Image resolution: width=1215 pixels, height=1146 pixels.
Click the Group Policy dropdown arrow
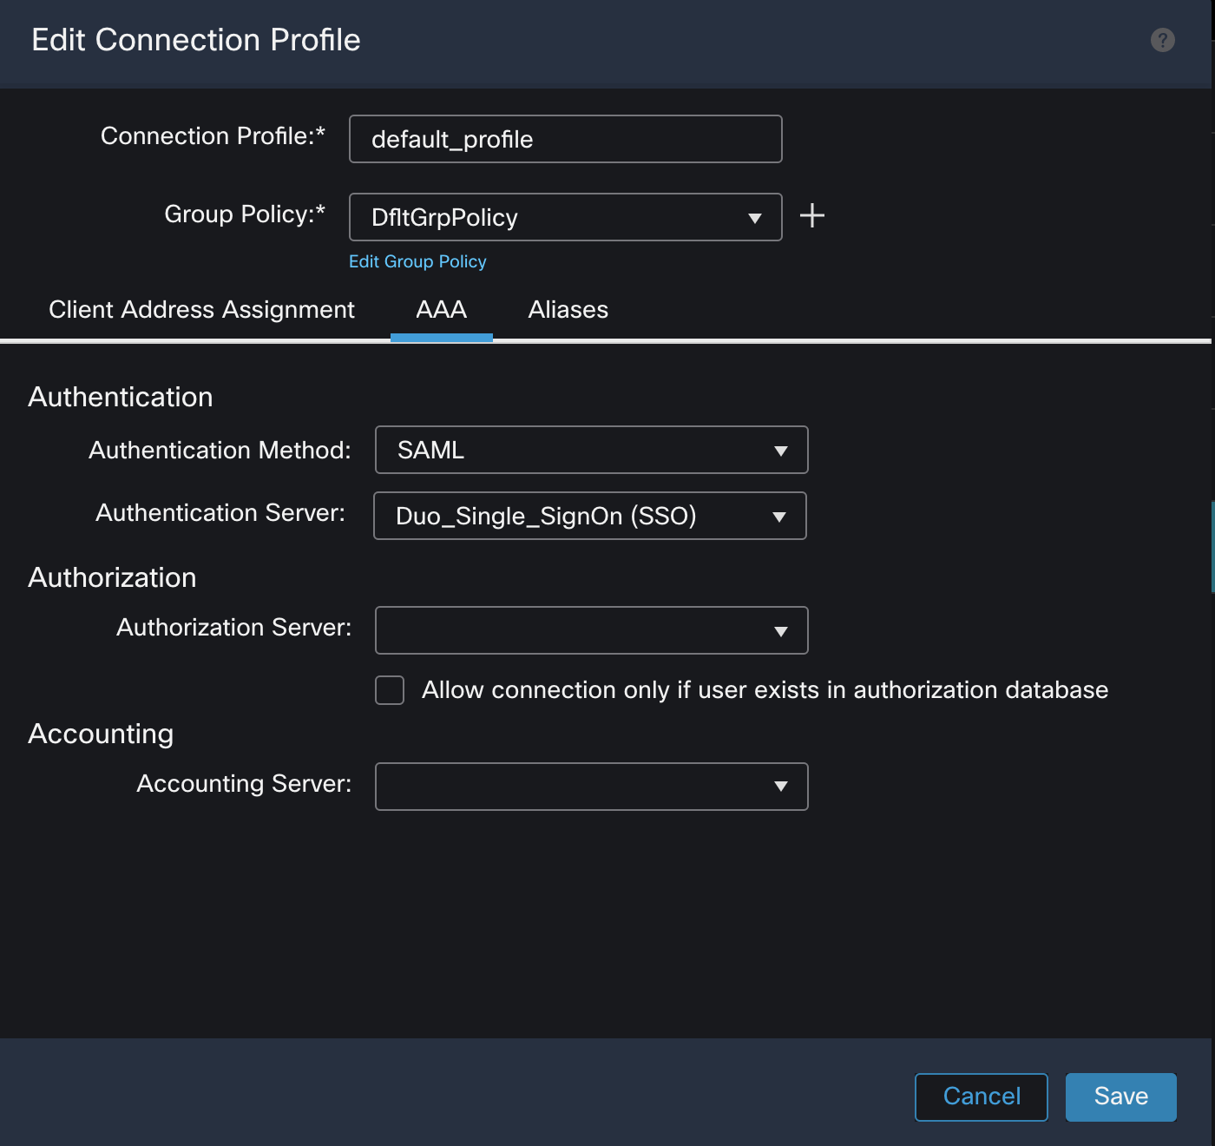753,218
